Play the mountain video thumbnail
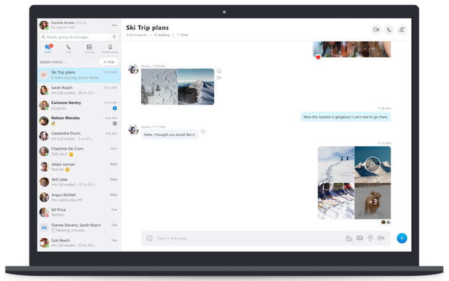This screenshot has height=281, width=449. pyautogui.click(x=373, y=165)
